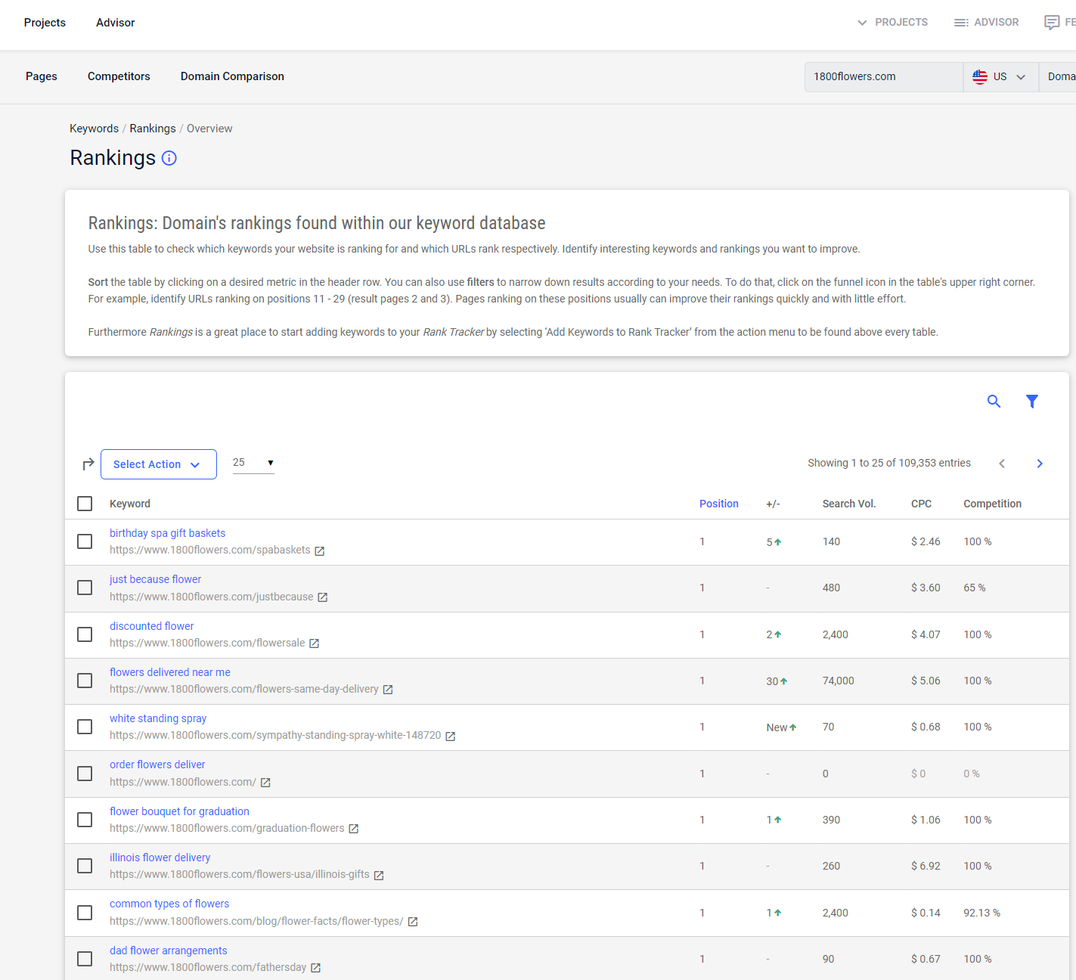Image resolution: width=1076 pixels, height=980 pixels.
Task: Sort table by CPC column
Action: point(921,504)
